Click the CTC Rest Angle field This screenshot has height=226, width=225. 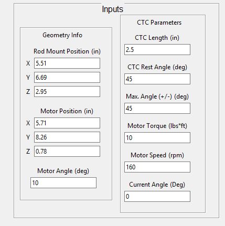[157, 79]
